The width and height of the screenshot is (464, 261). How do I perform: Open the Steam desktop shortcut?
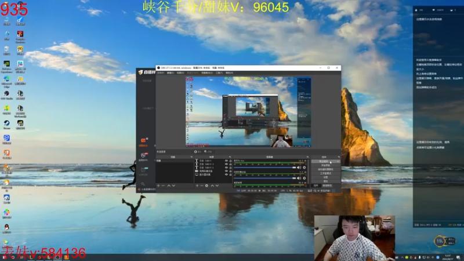pyautogui.click(x=6, y=124)
